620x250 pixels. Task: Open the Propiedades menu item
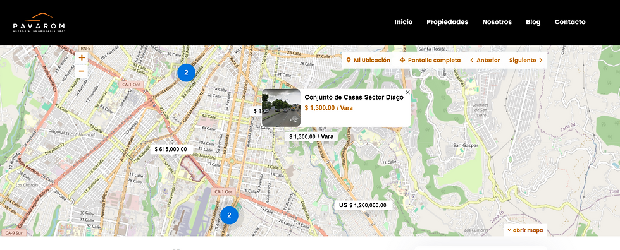pyautogui.click(x=447, y=22)
